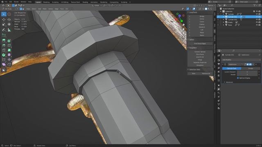Select the Add Cube tool
The height and width of the screenshot is (147, 262).
point(4,36)
